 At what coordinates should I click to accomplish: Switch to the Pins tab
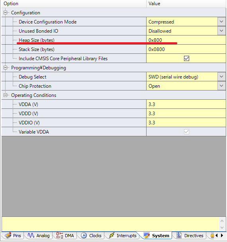coord(13,236)
